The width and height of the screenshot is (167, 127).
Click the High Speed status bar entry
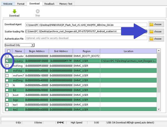77,123
